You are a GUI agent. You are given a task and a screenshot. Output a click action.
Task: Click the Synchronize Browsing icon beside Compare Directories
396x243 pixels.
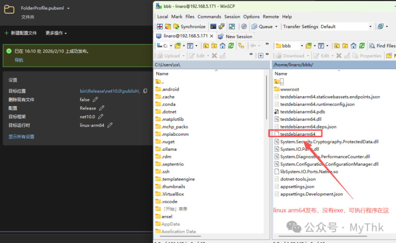168,27
